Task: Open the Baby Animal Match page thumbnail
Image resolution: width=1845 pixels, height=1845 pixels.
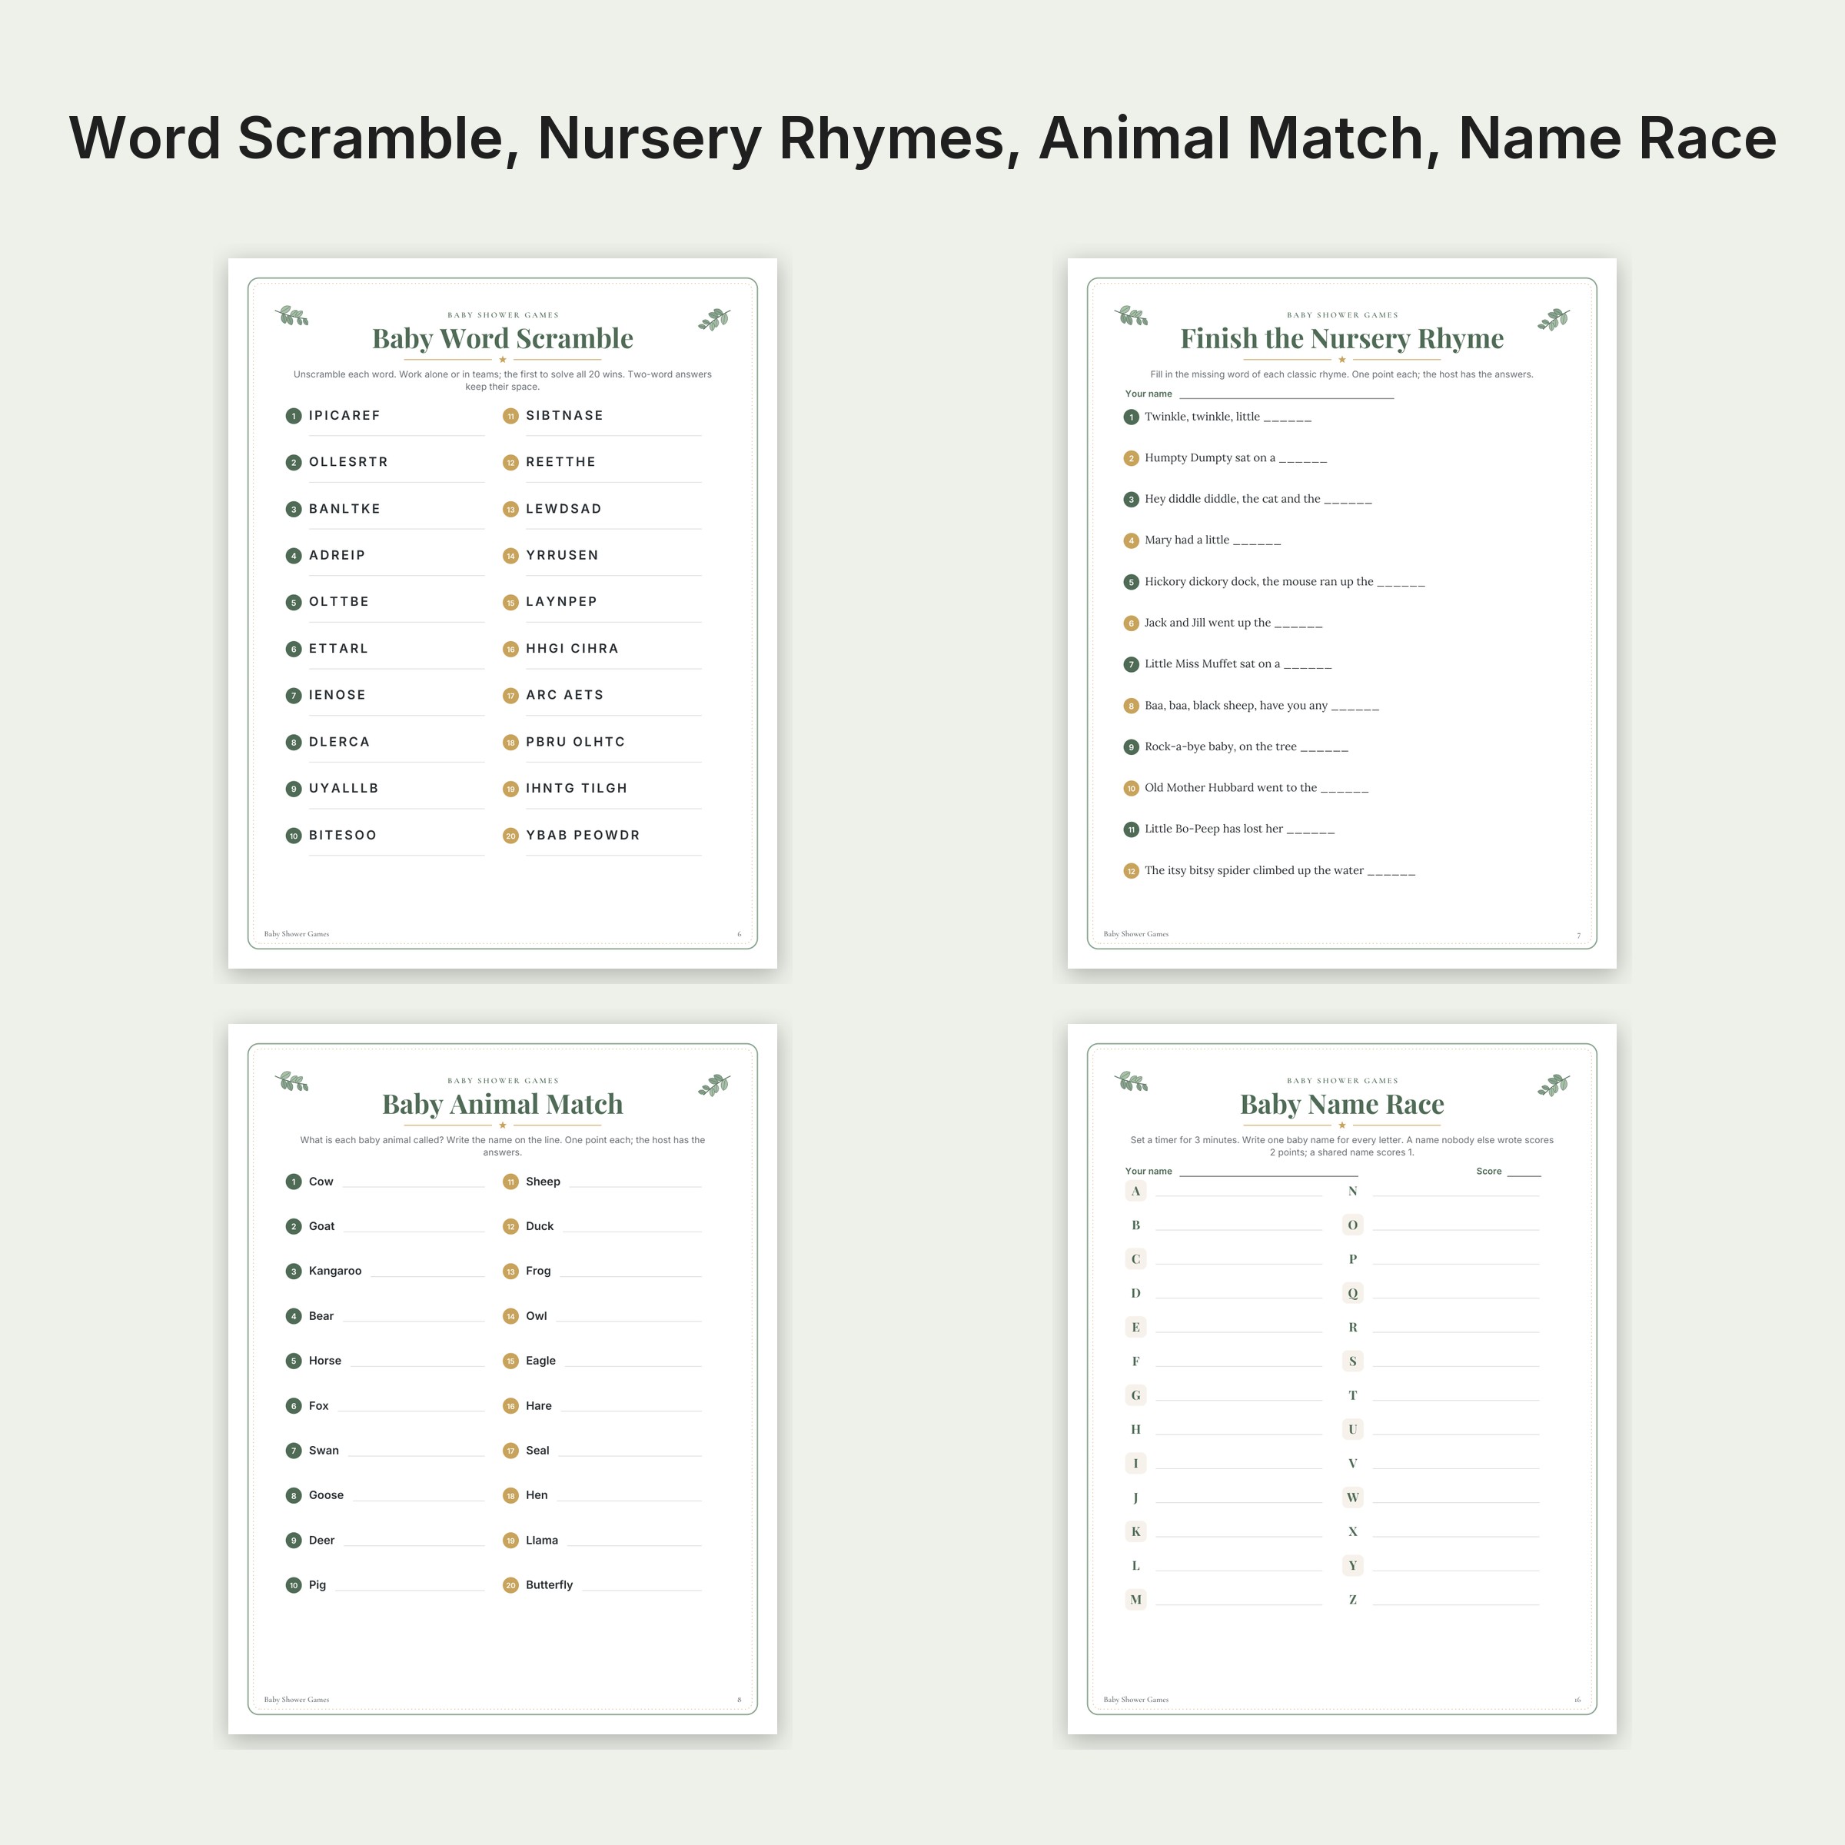Action: tap(502, 1379)
